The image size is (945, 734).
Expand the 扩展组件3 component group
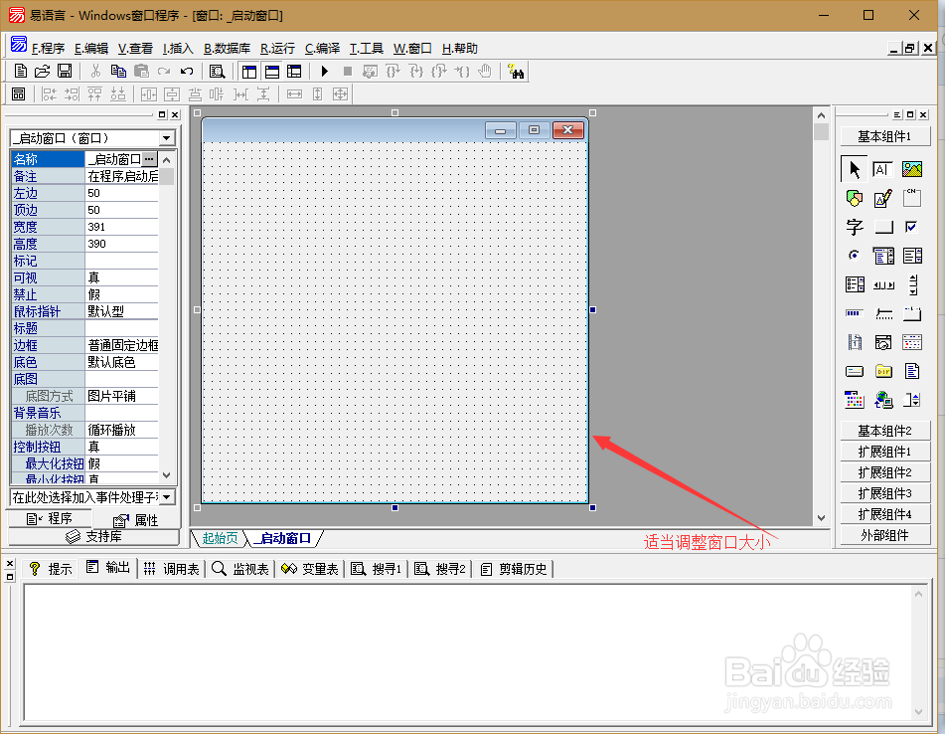pos(884,493)
